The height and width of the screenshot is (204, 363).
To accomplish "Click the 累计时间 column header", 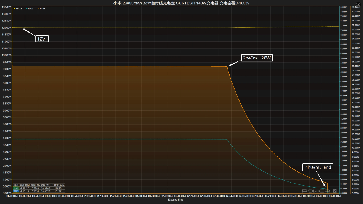I will coord(25,185).
